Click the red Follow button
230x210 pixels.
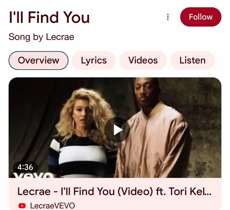tap(201, 17)
